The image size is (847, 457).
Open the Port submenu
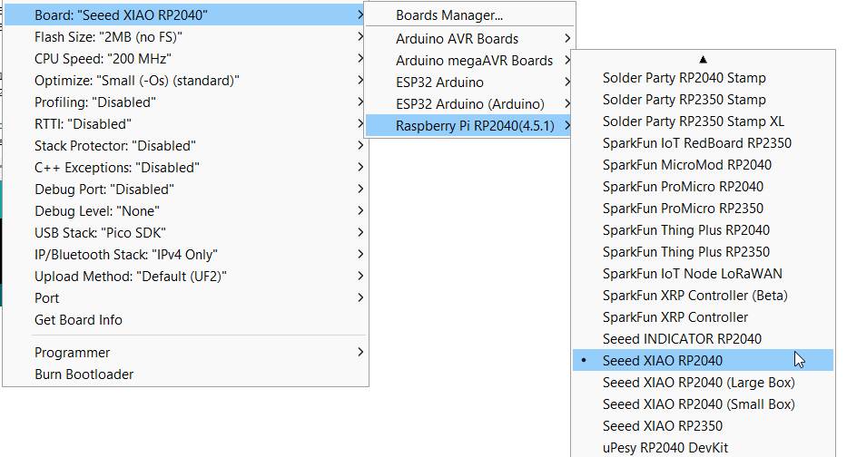coord(46,297)
